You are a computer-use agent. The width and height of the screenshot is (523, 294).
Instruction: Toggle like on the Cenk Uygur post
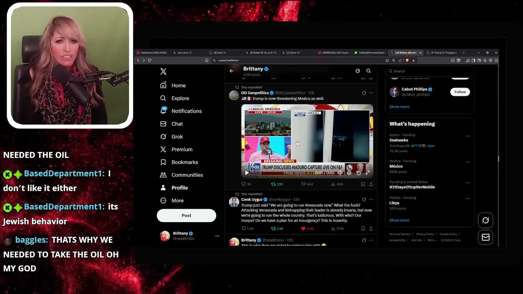pos(307,229)
